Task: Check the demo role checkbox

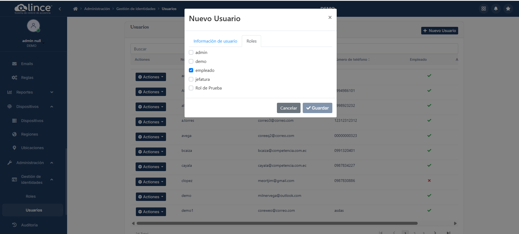Action: pos(191,61)
